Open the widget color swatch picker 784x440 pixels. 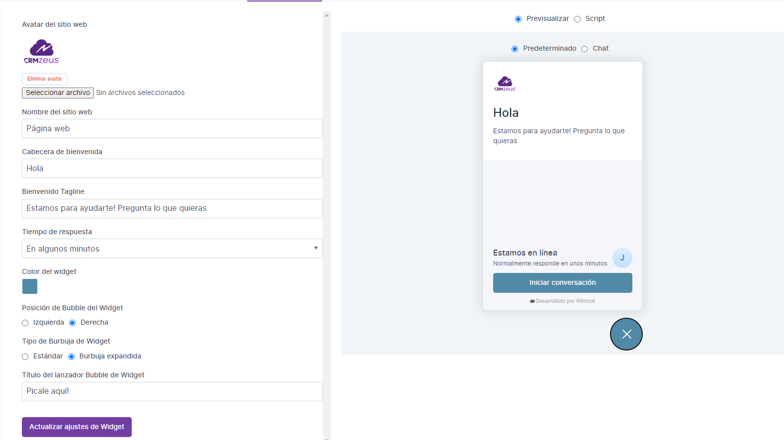[30, 286]
